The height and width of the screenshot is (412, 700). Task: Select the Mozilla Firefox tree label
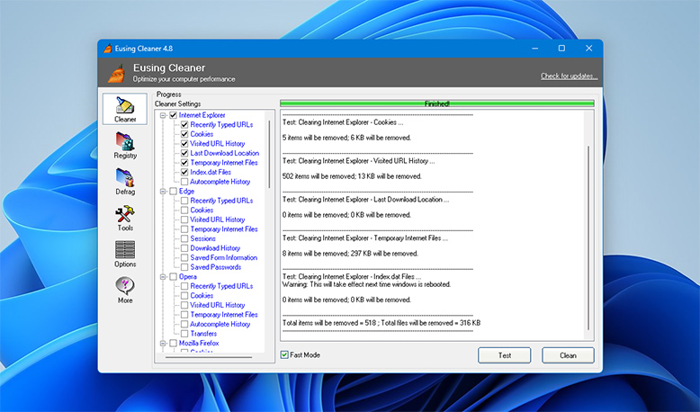pyautogui.click(x=199, y=344)
